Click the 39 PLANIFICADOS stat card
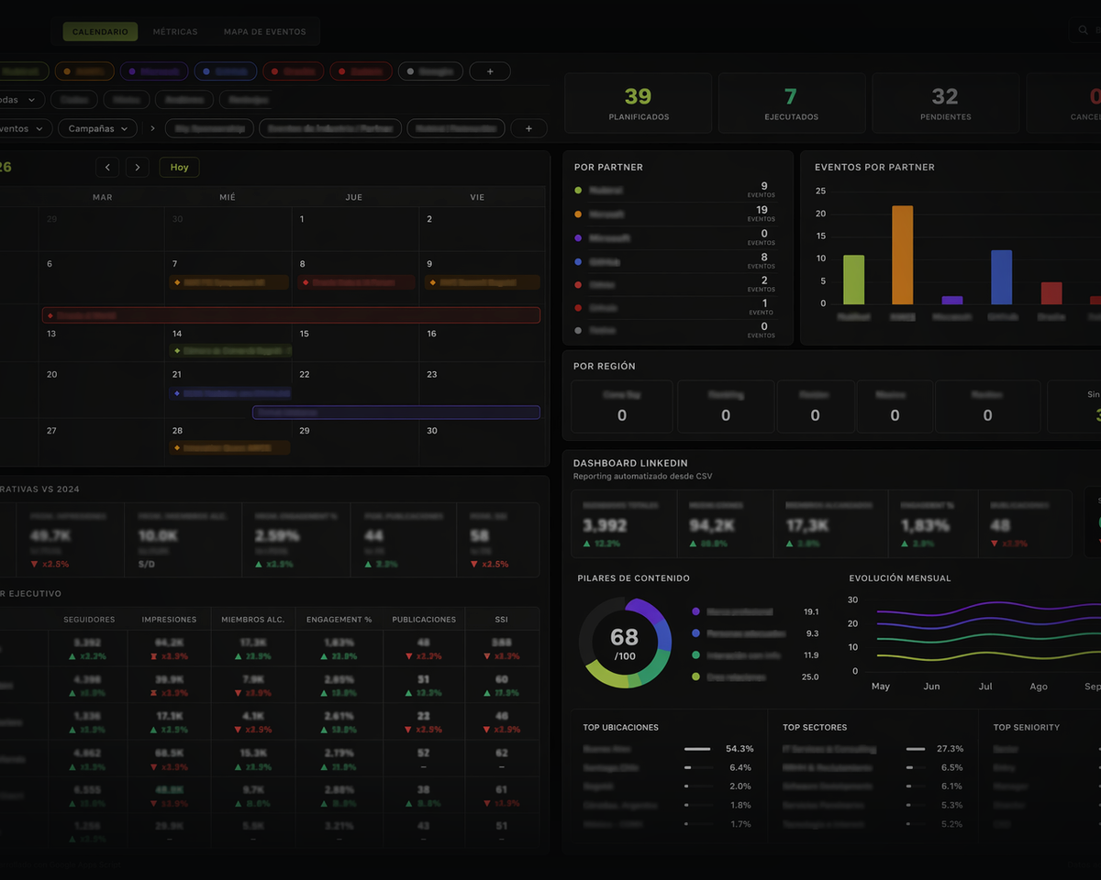Image resolution: width=1101 pixels, height=880 pixels. (x=638, y=102)
